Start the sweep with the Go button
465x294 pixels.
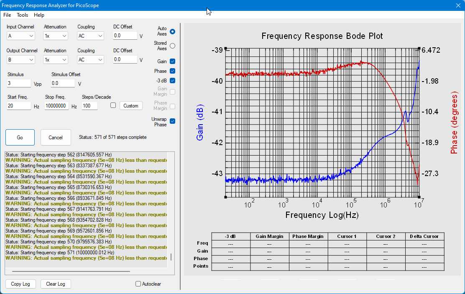pyautogui.click(x=20, y=137)
